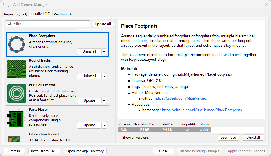Open the MitjaNemec GitHub author link
The image size is (271, 156).
pyautogui.click(x=181, y=98)
